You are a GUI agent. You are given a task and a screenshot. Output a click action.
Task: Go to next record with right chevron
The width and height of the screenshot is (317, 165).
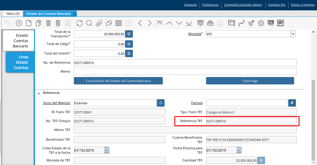(x=149, y=23)
